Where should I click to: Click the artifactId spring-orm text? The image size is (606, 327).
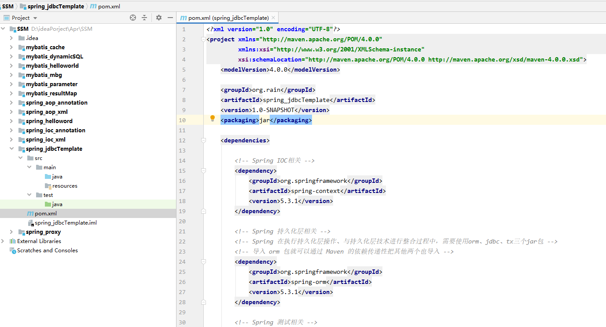309,282
